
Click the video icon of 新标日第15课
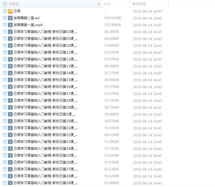[x=10, y=80]
